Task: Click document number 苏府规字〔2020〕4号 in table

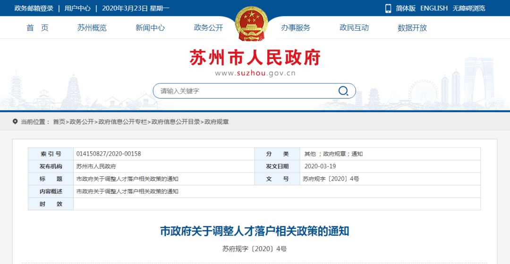Action: 331,179
